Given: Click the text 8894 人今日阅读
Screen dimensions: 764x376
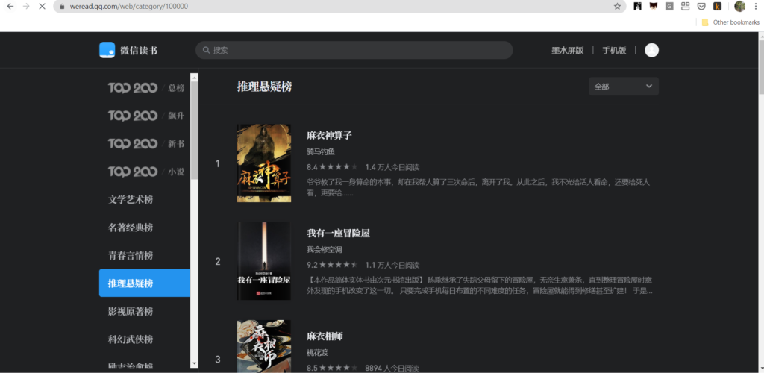Looking at the screenshot, I should click(392, 369).
